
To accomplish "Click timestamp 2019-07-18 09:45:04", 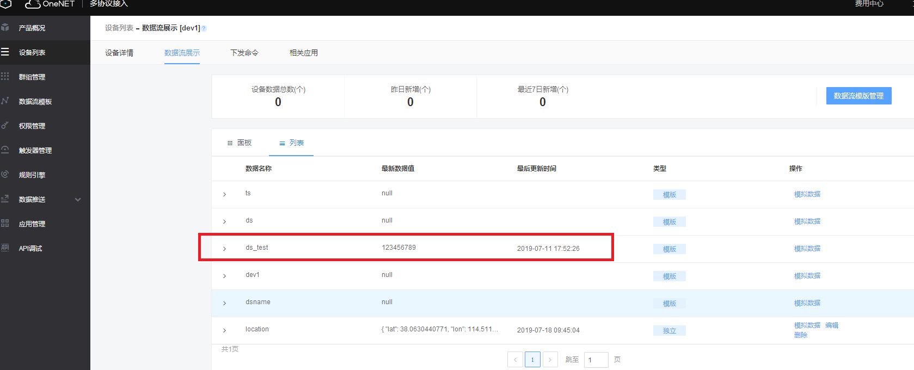I will [548, 330].
